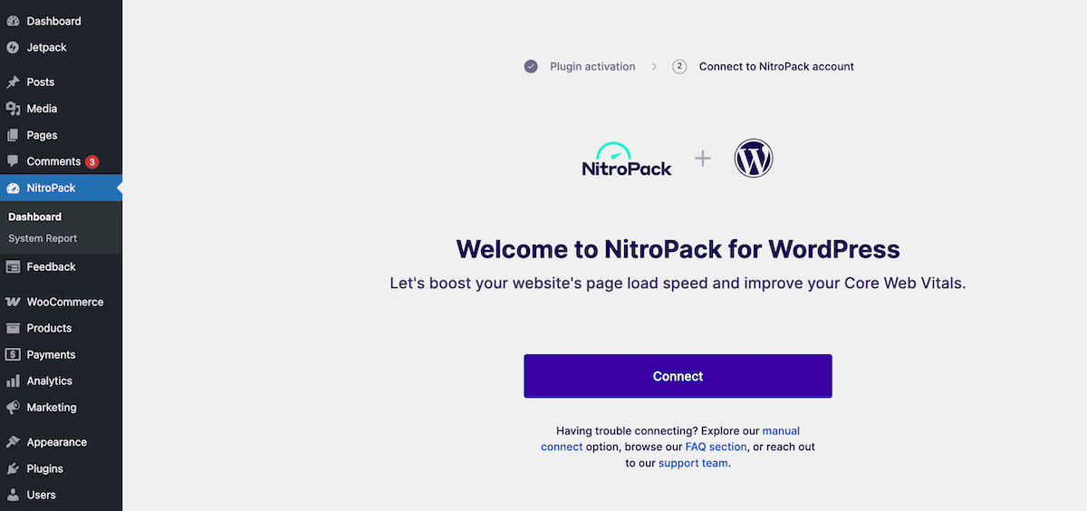The width and height of the screenshot is (1087, 511).
Task: Click the NitroPack speedometer sidebar icon
Action: tap(13, 188)
